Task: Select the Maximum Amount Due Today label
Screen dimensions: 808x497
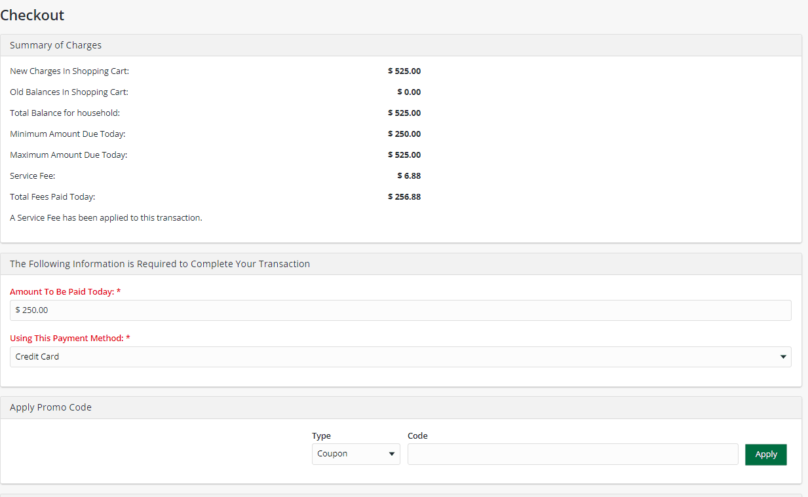Action: tap(69, 155)
